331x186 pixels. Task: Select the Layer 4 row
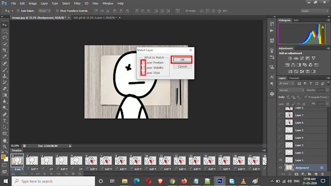(302, 137)
